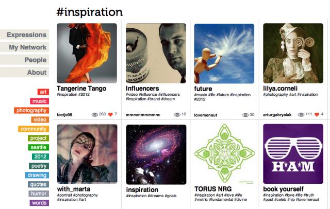330x209 pixels.
Task: Select the photography tag
Action: coord(31,110)
